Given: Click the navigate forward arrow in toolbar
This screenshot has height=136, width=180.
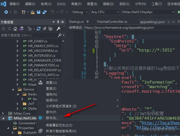Looking at the screenshot, I should pos(15,12).
